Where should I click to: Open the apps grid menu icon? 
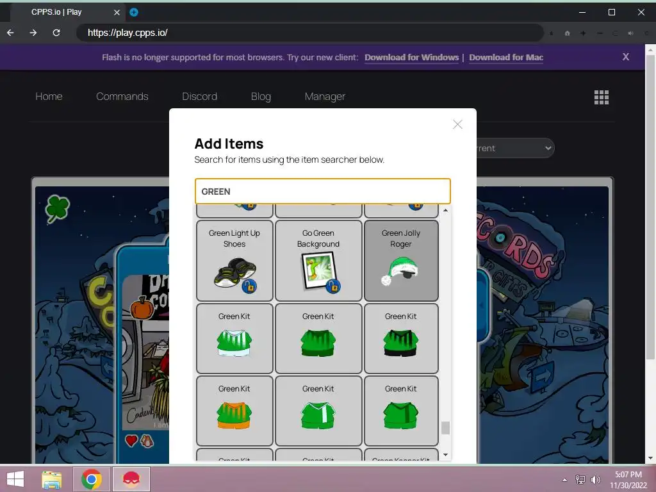click(x=601, y=97)
